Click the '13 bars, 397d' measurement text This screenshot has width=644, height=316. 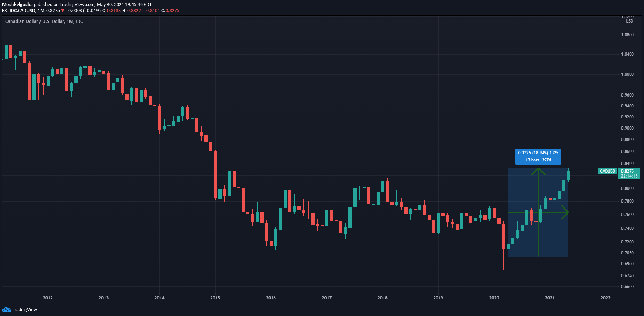coord(538,160)
